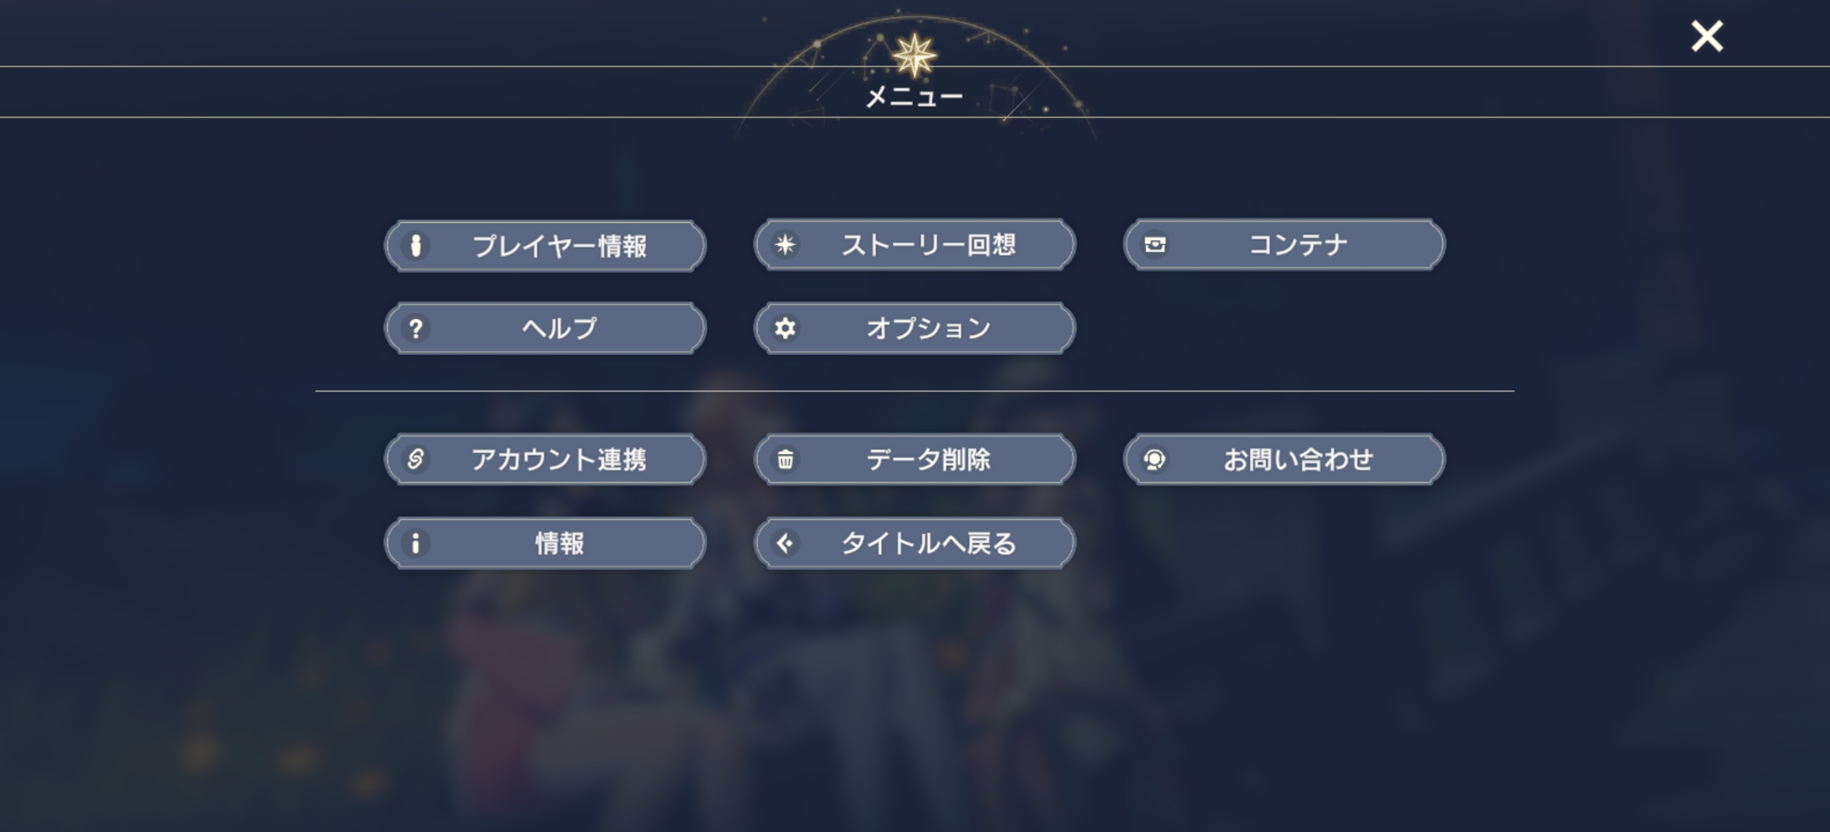
Task: Click the player silhouette icon on プレイヤー情報
Action: coord(417,246)
